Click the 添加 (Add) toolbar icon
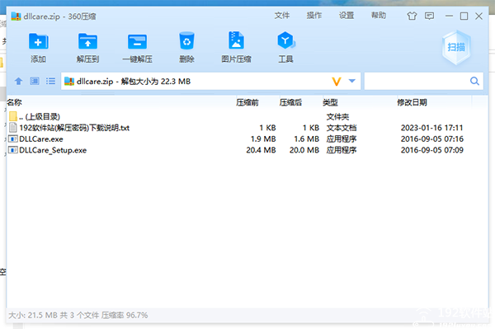 [x=38, y=41]
